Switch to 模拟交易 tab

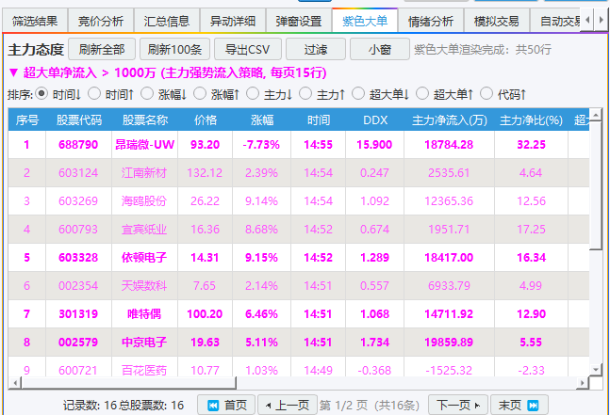[497, 21]
